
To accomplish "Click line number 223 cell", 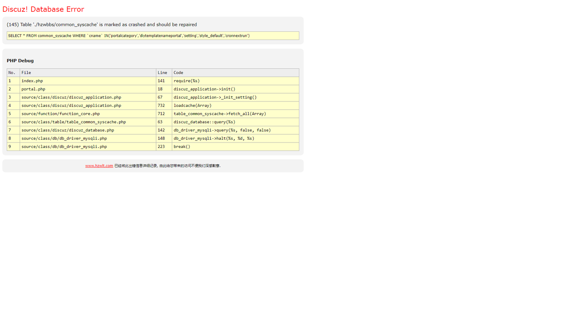I will (x=164, y=147).
